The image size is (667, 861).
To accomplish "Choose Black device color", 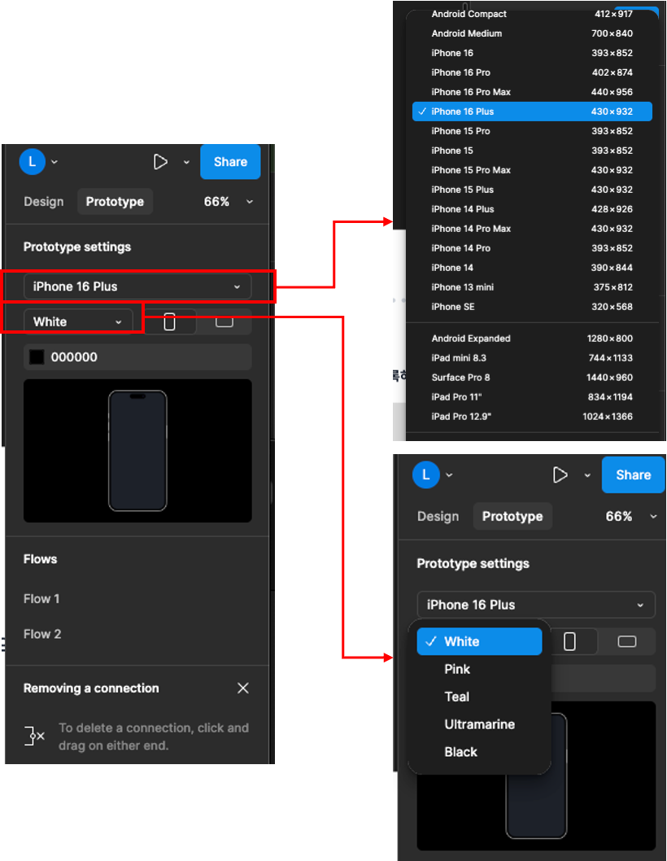I will coord(479,752).
